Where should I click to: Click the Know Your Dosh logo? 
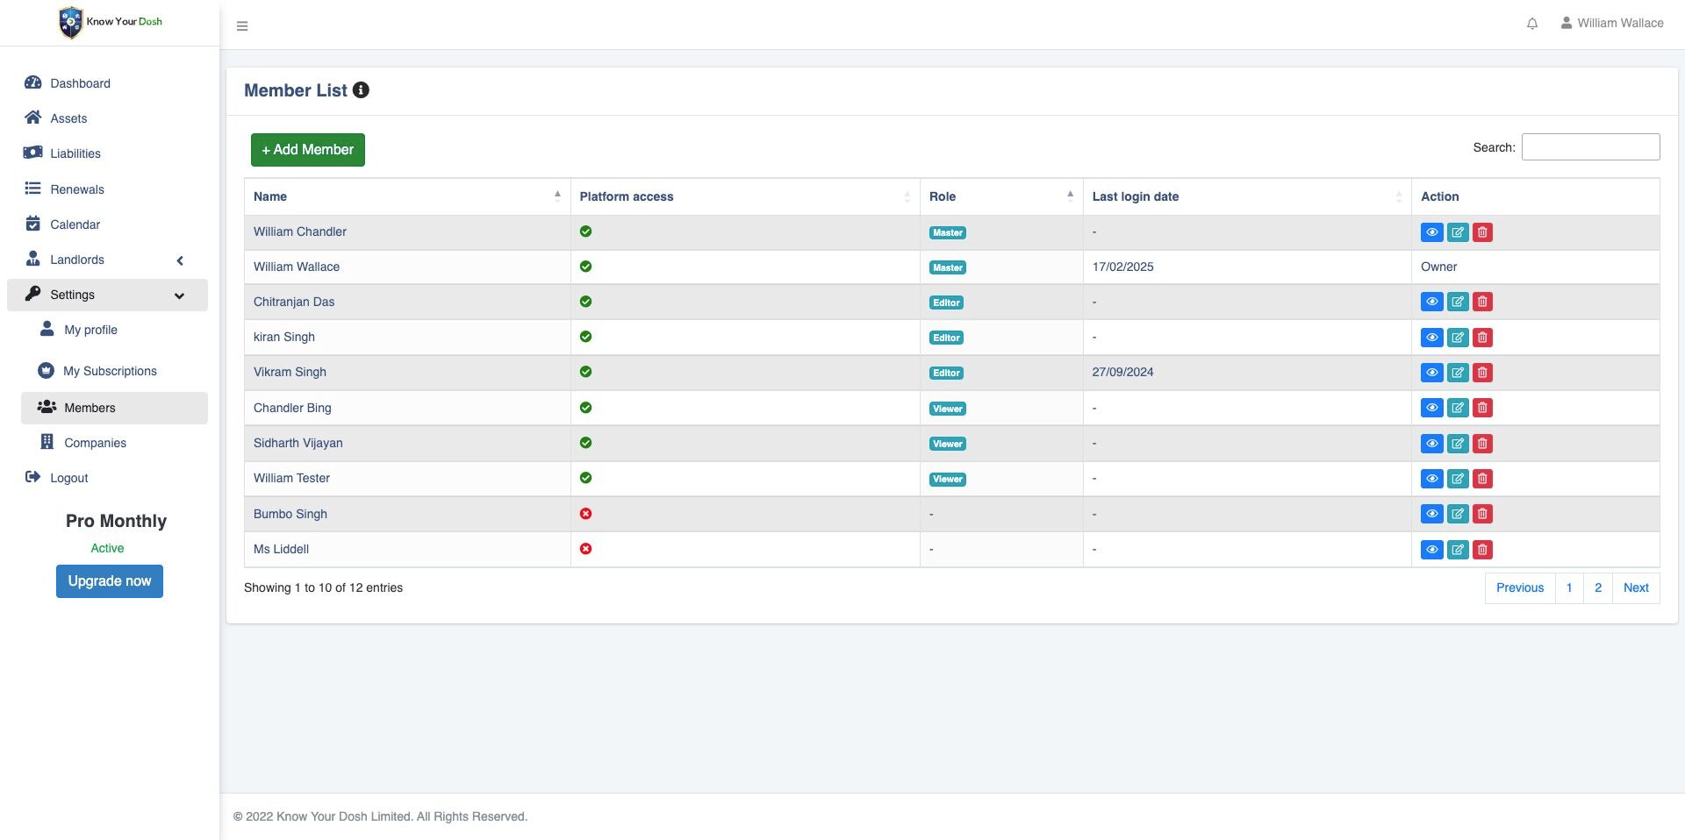coord(110,22)
